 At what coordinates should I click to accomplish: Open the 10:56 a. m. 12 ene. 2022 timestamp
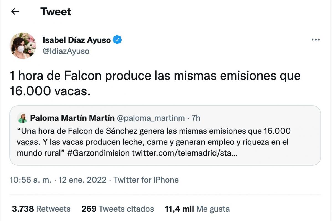click(x=58, y=180)
